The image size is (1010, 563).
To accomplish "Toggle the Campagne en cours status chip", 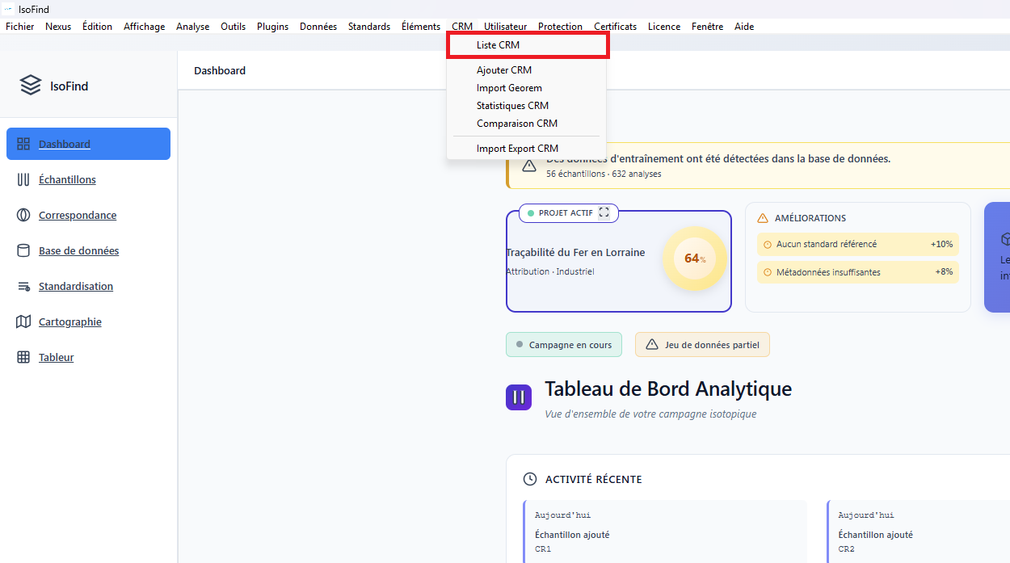I will tap(563, 345).
